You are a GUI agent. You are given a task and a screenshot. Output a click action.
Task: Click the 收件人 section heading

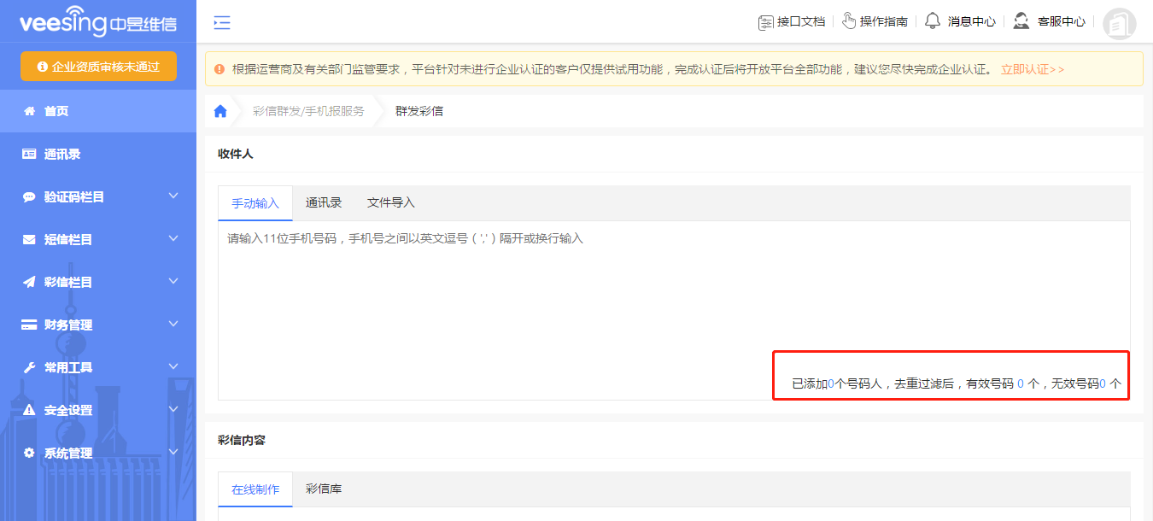236,154
